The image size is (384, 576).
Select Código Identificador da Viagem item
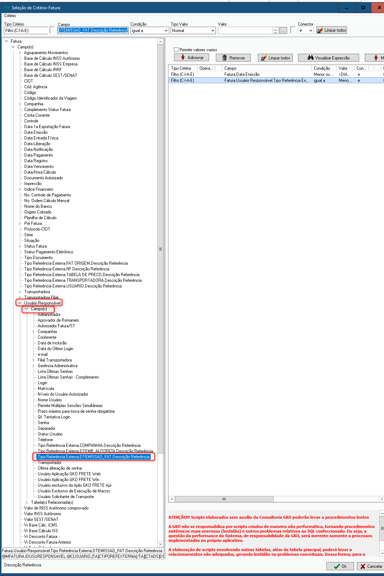[x=50, y=98]
